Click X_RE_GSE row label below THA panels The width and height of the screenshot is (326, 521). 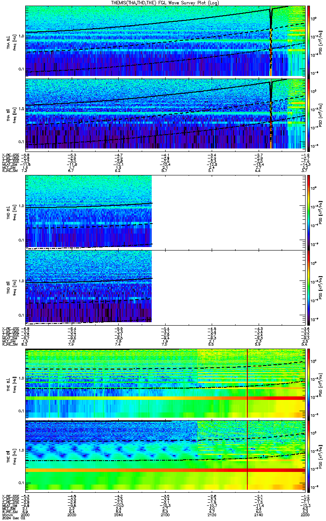(10, 155)
